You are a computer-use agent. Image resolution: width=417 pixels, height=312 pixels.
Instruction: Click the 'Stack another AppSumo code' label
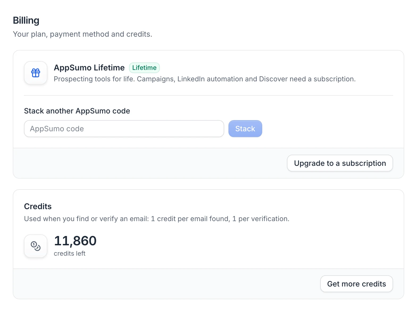[x=77, y=111]
